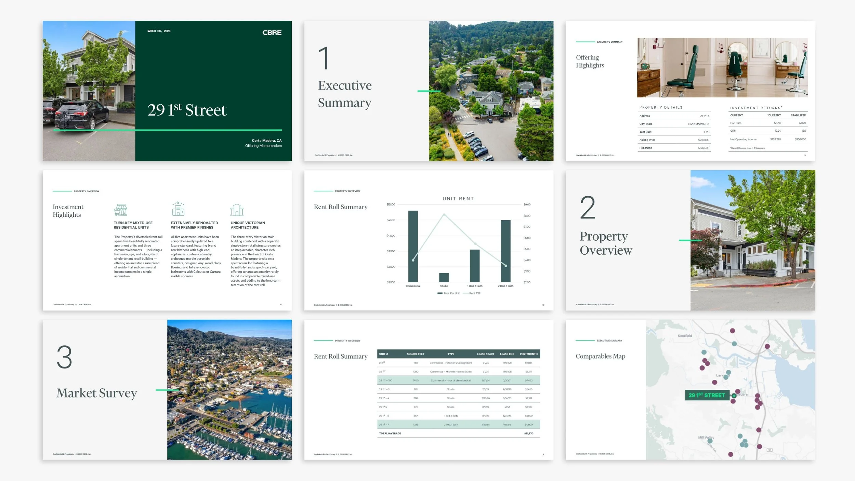The width and height of the screenshot is (855, 481).
Task: Click the 2 Bed, 1 Bath chart bar
Action: point(505,251)
